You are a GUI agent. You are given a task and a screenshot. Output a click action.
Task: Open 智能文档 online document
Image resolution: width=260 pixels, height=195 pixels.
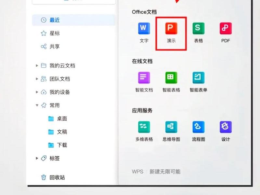click(x=144, y=78)
